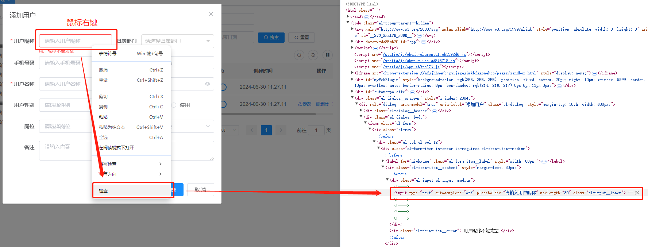Expand the div id="app" node in DevTools

[x=352, y=41]
